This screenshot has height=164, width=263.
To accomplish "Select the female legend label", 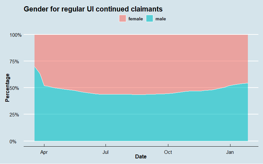I will pos(135,19).
